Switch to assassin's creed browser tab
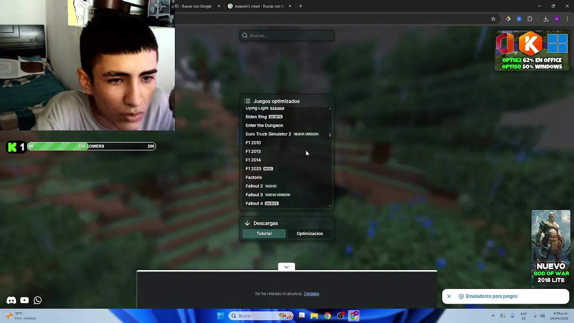 [x=259, y=6]
